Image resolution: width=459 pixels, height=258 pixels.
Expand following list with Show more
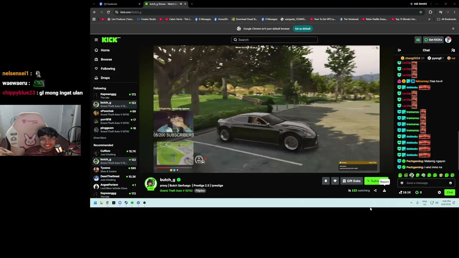(x=100, y=138)
